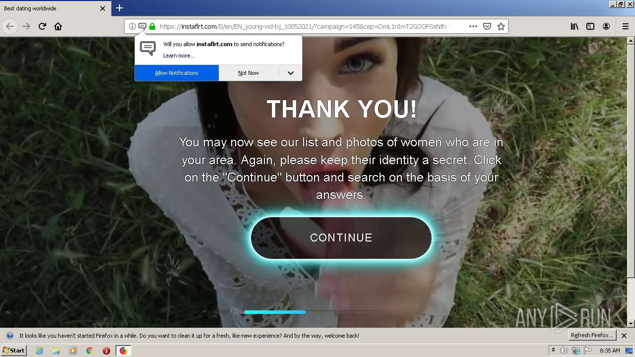
Task: Open the Library icon
Action: tap(574, 26)
